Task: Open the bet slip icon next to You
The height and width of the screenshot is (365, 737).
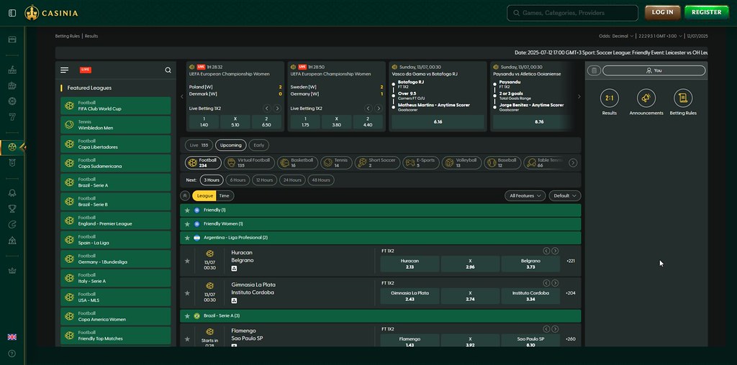Action: pyautogui.click(x=594, y=70)
